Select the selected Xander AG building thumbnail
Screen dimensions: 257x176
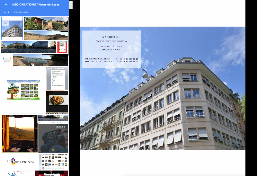(12, 29)
